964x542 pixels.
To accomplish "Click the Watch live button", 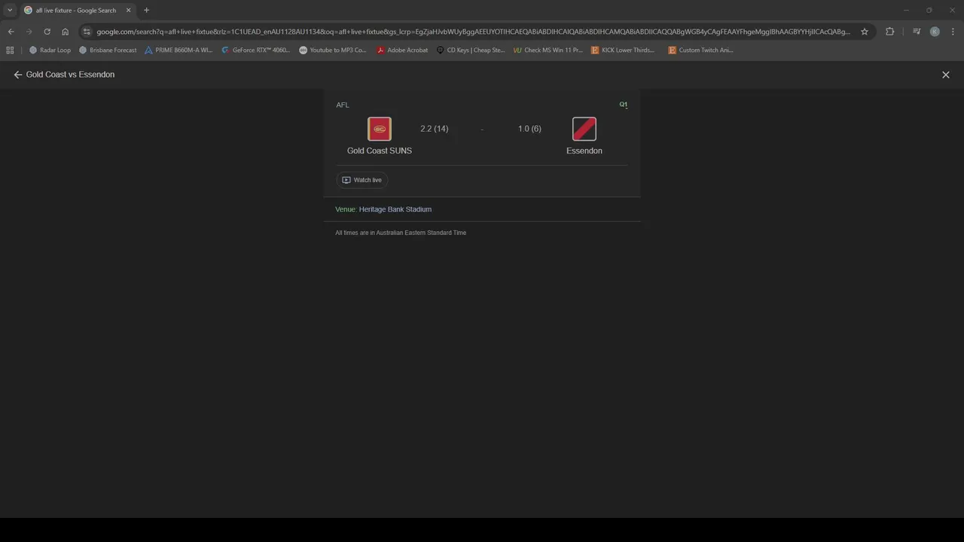I will (x=362, y=180).
